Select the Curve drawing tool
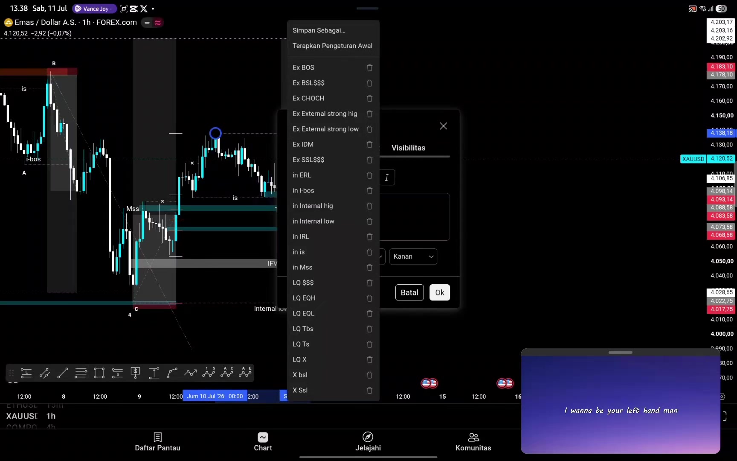 click(x=172, y=373)
